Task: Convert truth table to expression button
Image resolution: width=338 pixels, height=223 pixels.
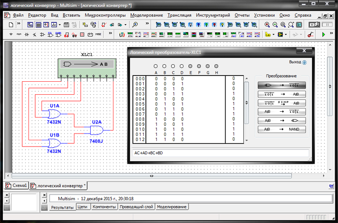Action: (x=282, y=94)
